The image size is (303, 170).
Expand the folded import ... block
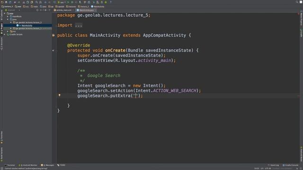[x=79, y=25]
